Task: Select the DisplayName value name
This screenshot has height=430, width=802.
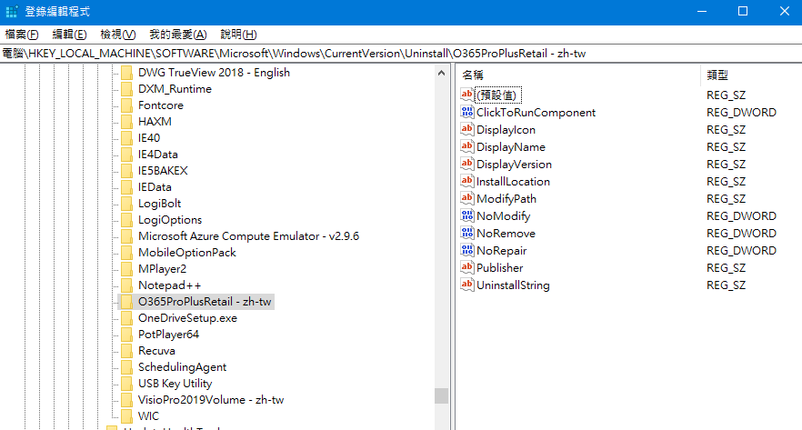Action: pos(511,147)
